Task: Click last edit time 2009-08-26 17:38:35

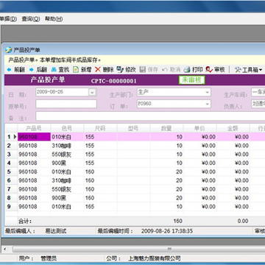Action: click(167, 231)
